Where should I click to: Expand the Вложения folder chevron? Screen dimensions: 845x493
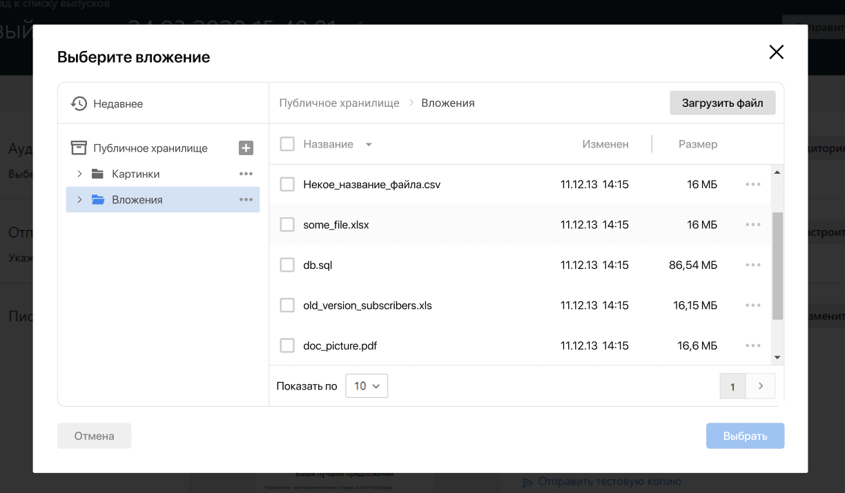coord(79,200)
